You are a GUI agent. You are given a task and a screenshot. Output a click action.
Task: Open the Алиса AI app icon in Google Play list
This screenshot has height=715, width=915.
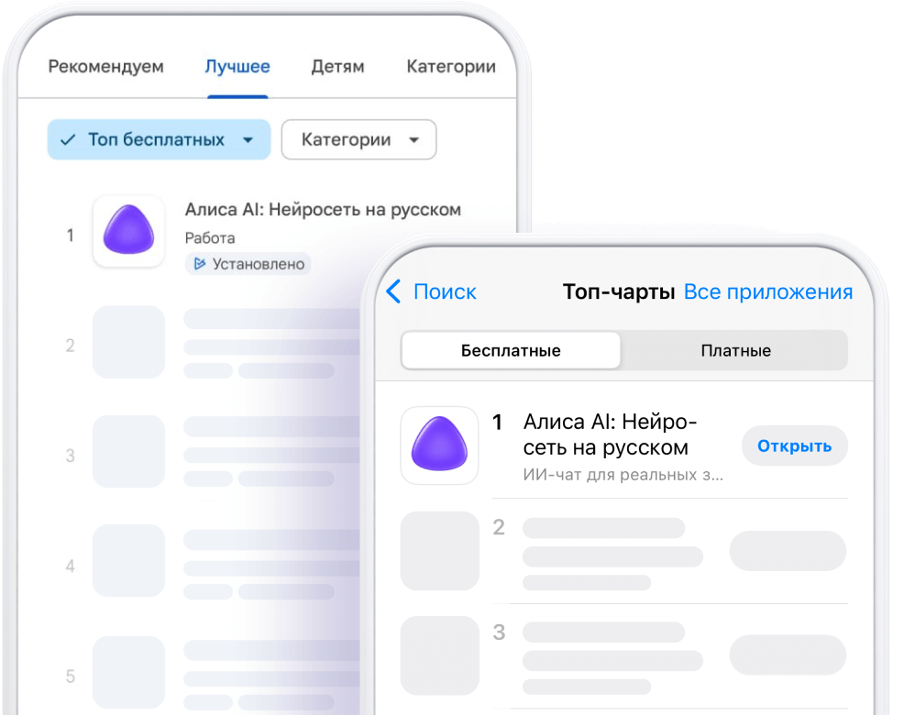pos(128,232)
